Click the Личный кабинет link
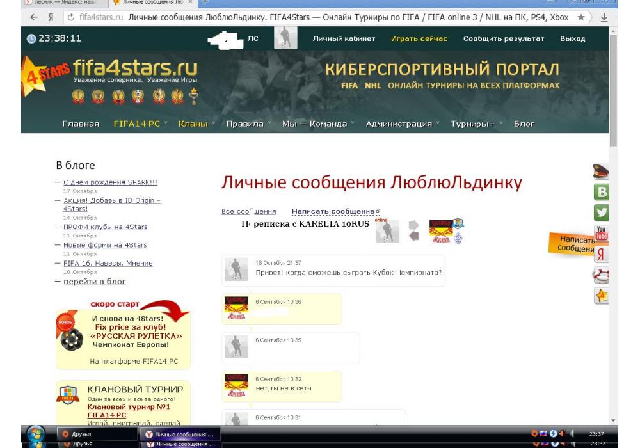Screen dimensions: 640x448 pyautogui.click(x=344, y=38)
